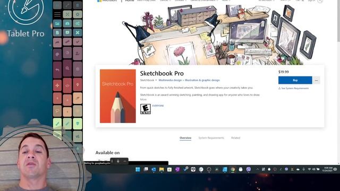Screen dimensions: 340x191
Task: Switch to the Related tab
Action: coord(236,138)
